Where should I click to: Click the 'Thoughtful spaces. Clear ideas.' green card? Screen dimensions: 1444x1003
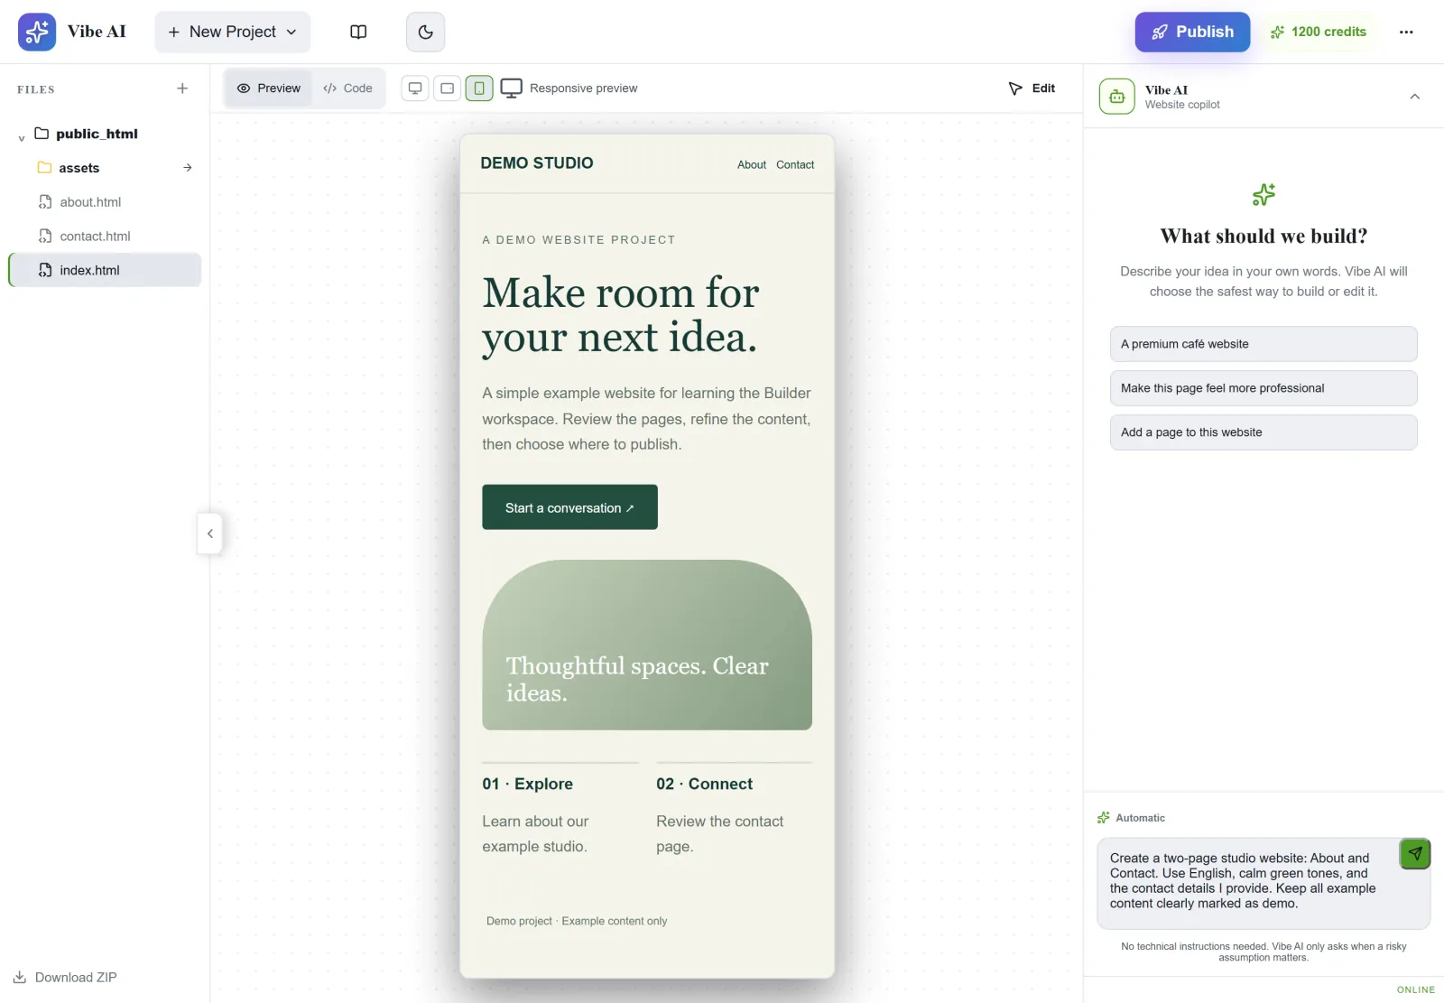[x=647, y=645]
